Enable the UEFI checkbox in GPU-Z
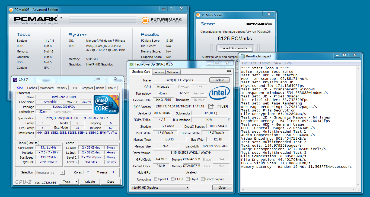This screenshot has height=197, width=370. pyautogui.click(x=219, y=107)
